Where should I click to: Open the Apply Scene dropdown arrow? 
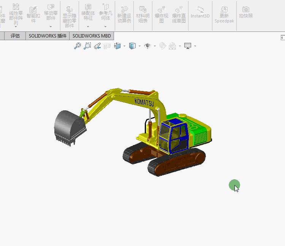click(180, 46)
